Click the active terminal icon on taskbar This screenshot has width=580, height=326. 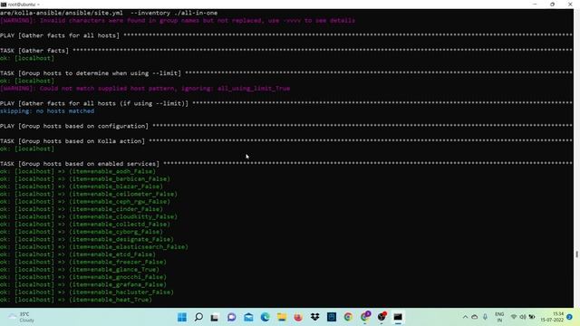pyautogui.click(x=398, y=317)
